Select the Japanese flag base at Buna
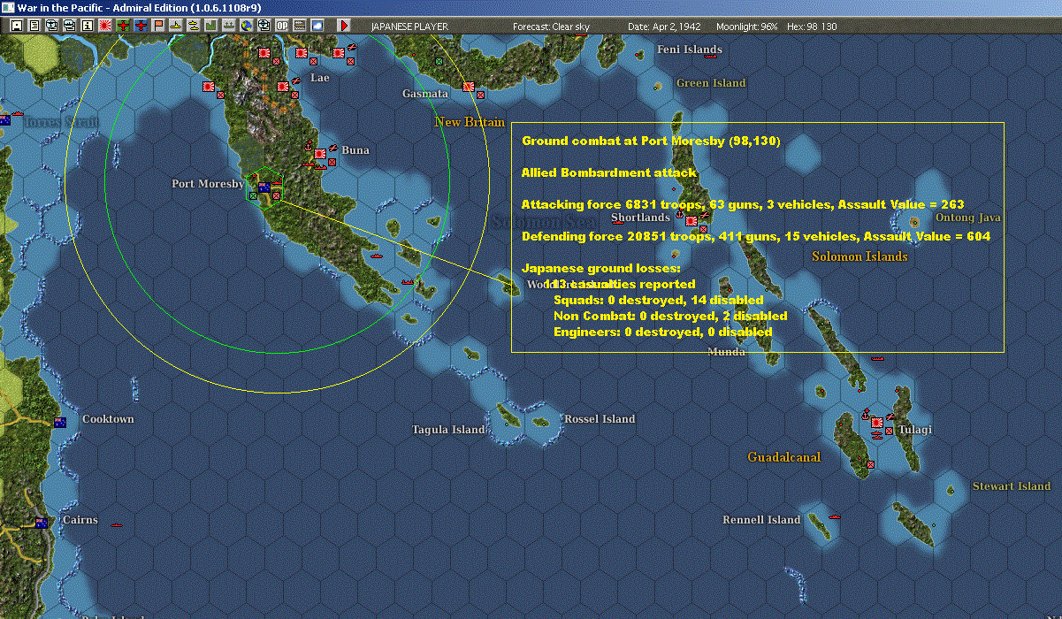This screenshot has height=619, width=1062. 320,154
